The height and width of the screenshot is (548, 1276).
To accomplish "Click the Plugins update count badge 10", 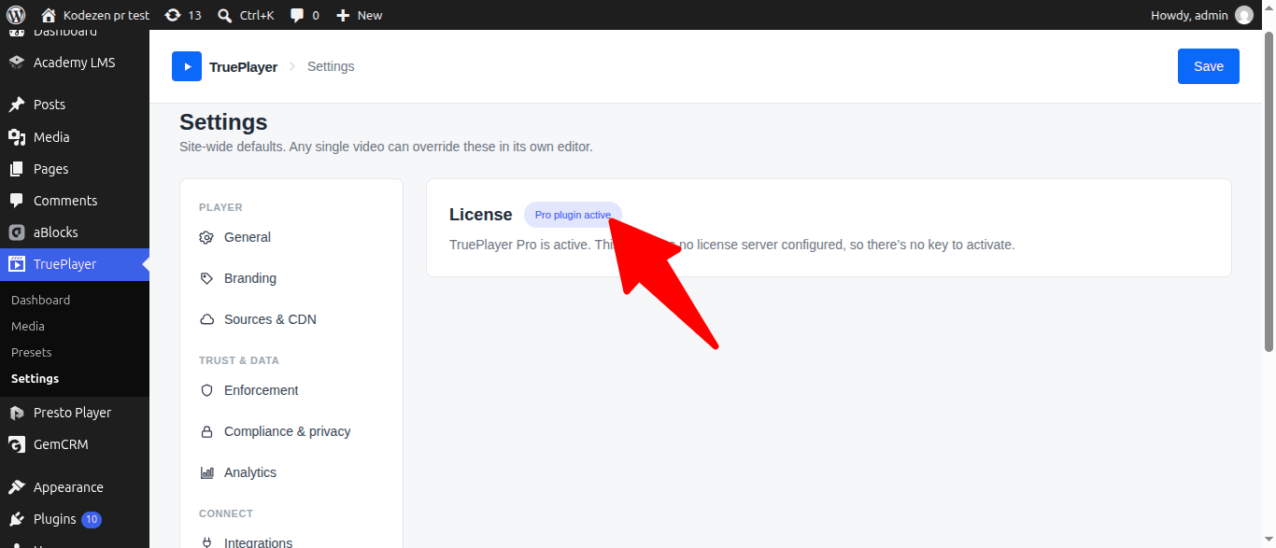I will click(92, 519).
